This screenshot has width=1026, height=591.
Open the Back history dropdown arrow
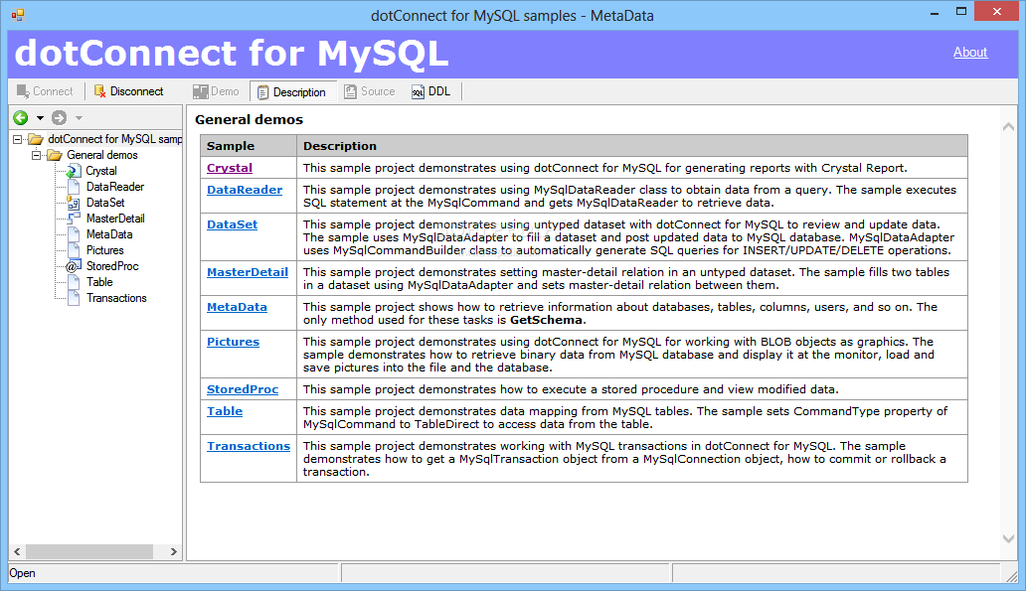[40, 118]
